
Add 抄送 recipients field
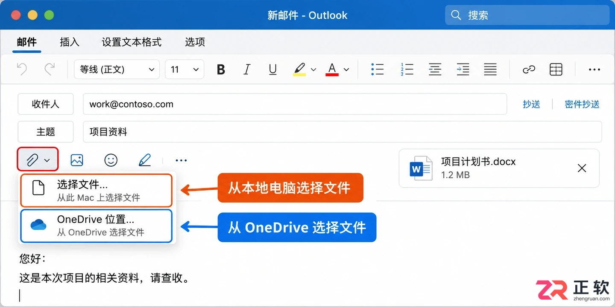[x=531, y=104]
